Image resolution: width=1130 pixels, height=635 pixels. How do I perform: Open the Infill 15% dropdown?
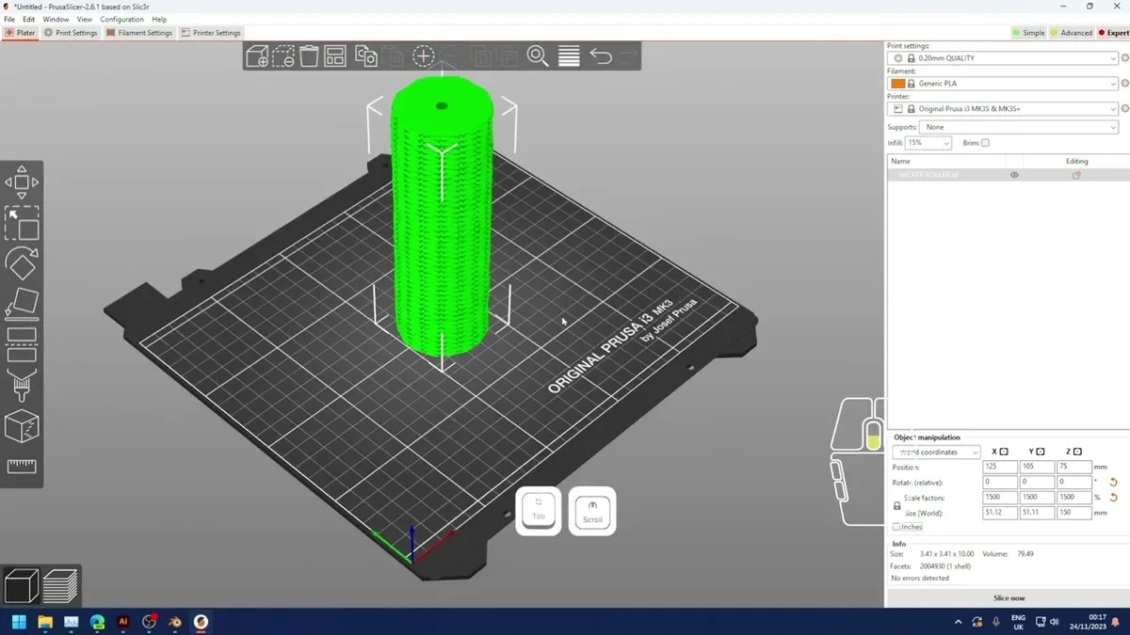928,143
